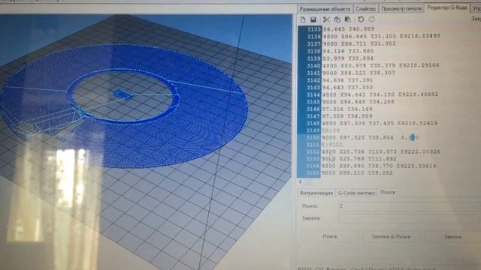Click the Paste icon in editor toolbar
The height and width of the screenshot is (270, 481).
coord(347,19)
